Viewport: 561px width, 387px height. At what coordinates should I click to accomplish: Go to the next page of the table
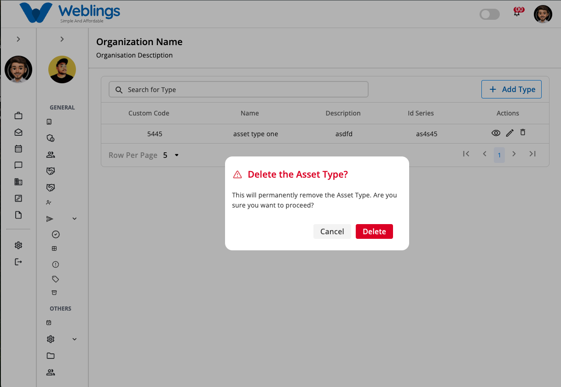[514, 154]
